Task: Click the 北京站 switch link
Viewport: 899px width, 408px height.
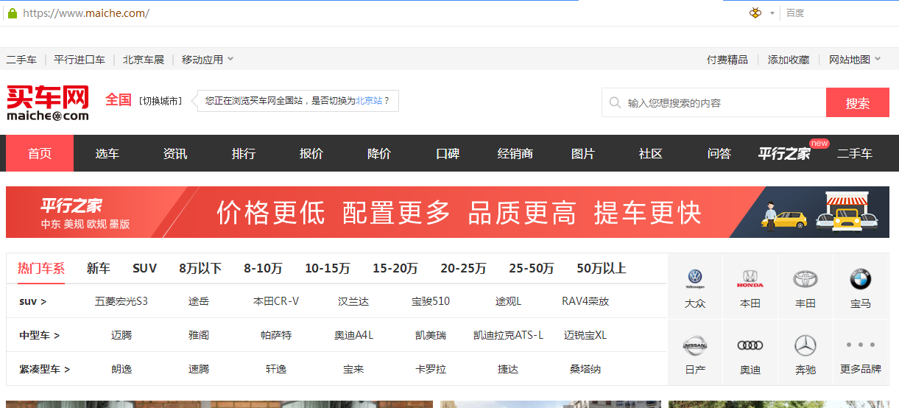Action: [x=369, y=101]
